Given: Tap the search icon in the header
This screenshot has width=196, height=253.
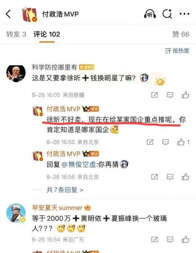Looking at the screenshot, I should 167,14.
